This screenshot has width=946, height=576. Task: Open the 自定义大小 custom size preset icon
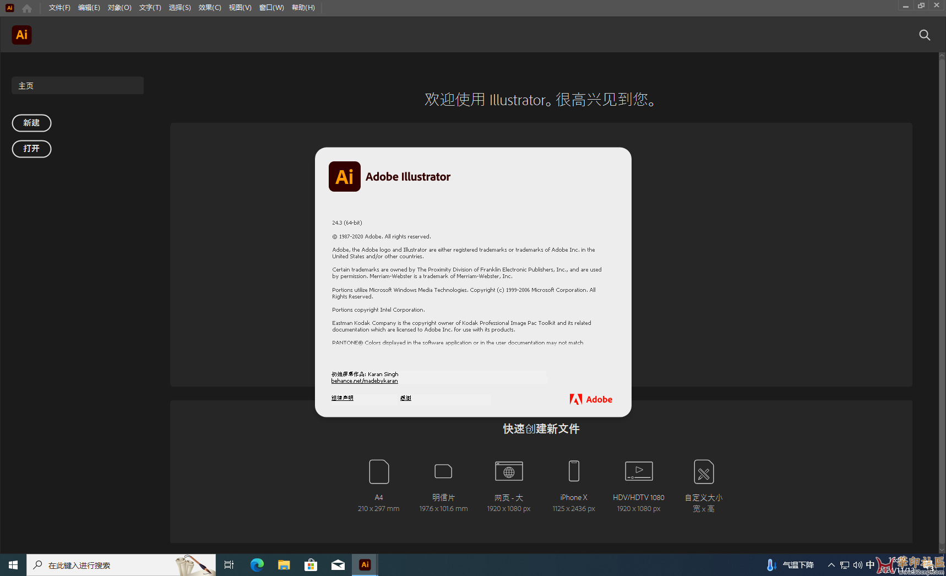point(704,472)
